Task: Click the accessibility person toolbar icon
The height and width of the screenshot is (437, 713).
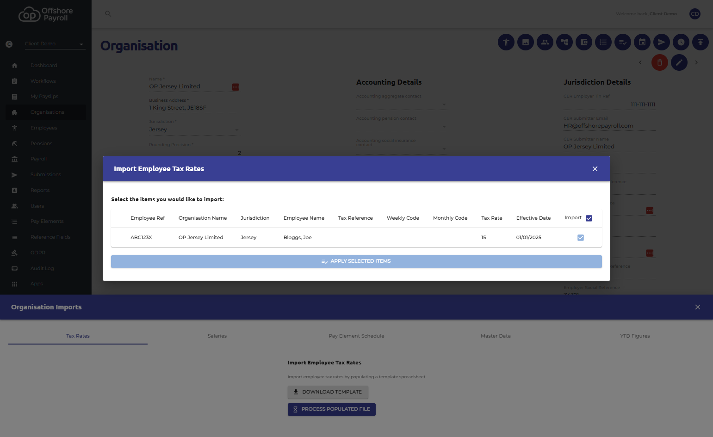Action: 506,42
